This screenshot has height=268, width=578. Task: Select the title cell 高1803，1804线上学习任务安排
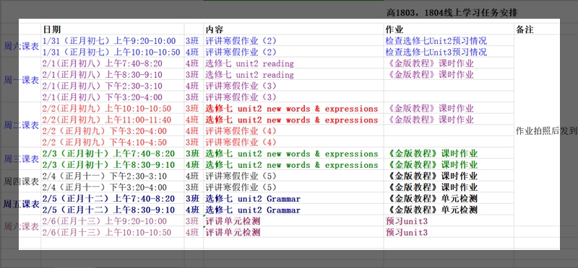[452, 13]
